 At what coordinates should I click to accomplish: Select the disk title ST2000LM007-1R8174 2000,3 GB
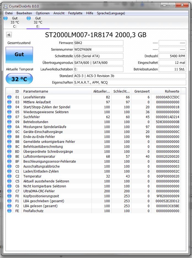(x=96, y=35)
